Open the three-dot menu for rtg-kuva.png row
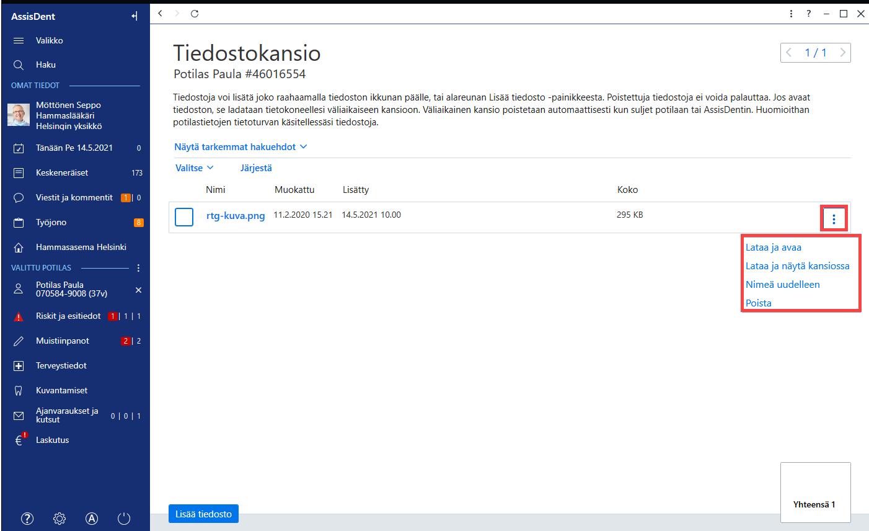The height and width of the screenshot is (531, 869). pos(834,219)
